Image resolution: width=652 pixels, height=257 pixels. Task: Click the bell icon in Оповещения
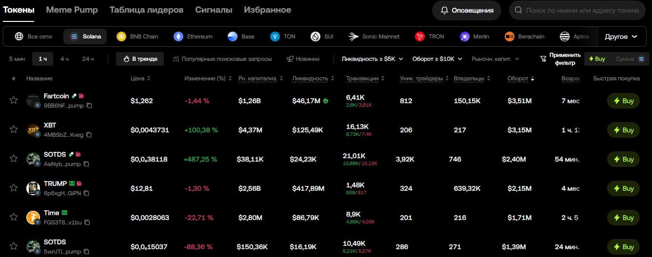point(444,10)
